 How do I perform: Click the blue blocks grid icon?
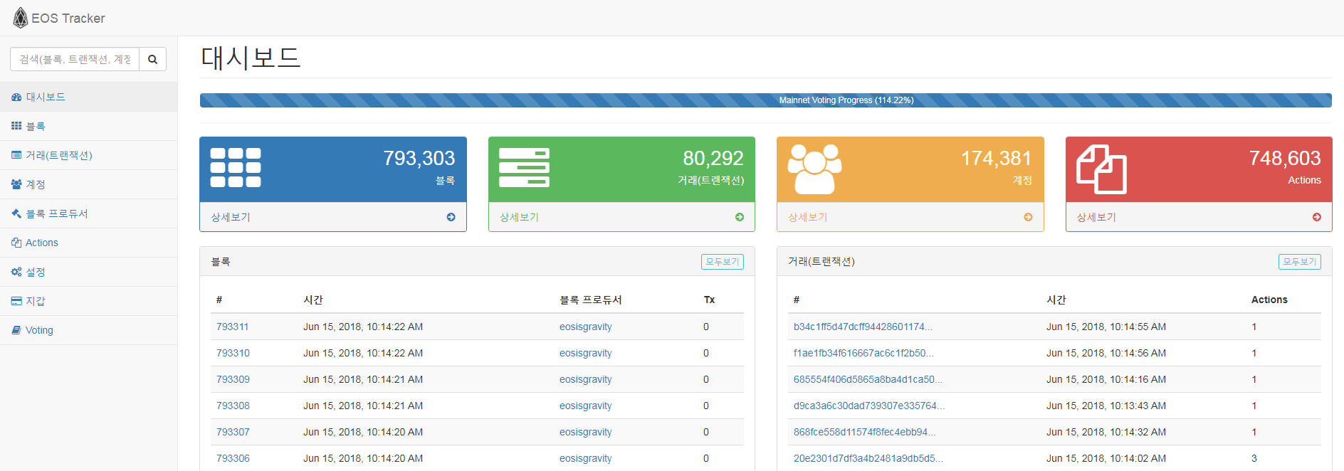[236, 168]
